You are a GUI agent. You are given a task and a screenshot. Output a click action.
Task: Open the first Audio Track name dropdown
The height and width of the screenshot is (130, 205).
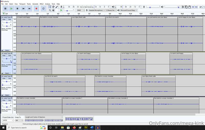pos(8,17)
